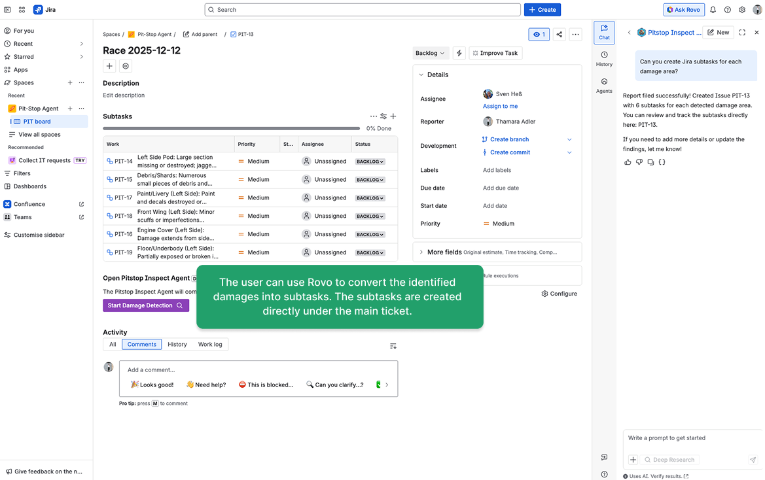Click the Configure automation button
Screen dimensions: 765x480
click(559, 294)
